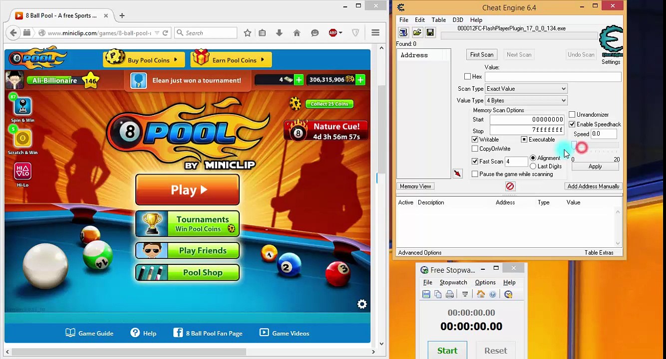Image resolution: width=666 pixels, height=359 pixels.
Task: Toggle the Hex checkbox
Action: tap(467, 77)
